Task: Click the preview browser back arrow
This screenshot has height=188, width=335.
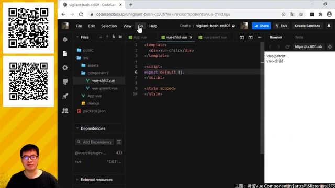Action: coord(270,46)
